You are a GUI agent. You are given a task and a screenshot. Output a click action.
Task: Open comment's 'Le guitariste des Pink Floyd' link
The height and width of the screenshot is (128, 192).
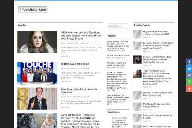[x=120, y=124]
